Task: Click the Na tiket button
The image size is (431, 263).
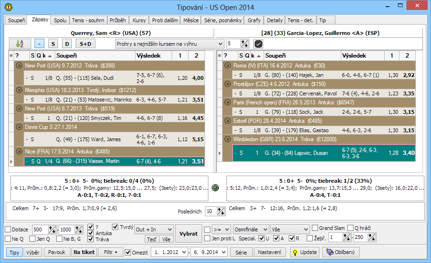Action: (x=84, y=252)
